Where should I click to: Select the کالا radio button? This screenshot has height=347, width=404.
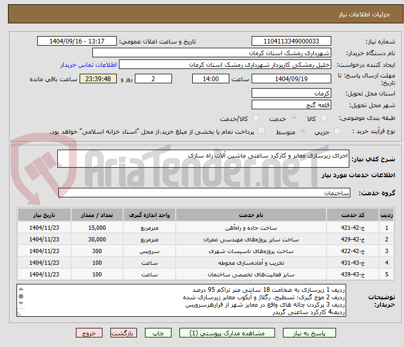(324, 118)
